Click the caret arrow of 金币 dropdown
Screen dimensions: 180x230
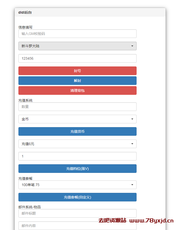132,119
